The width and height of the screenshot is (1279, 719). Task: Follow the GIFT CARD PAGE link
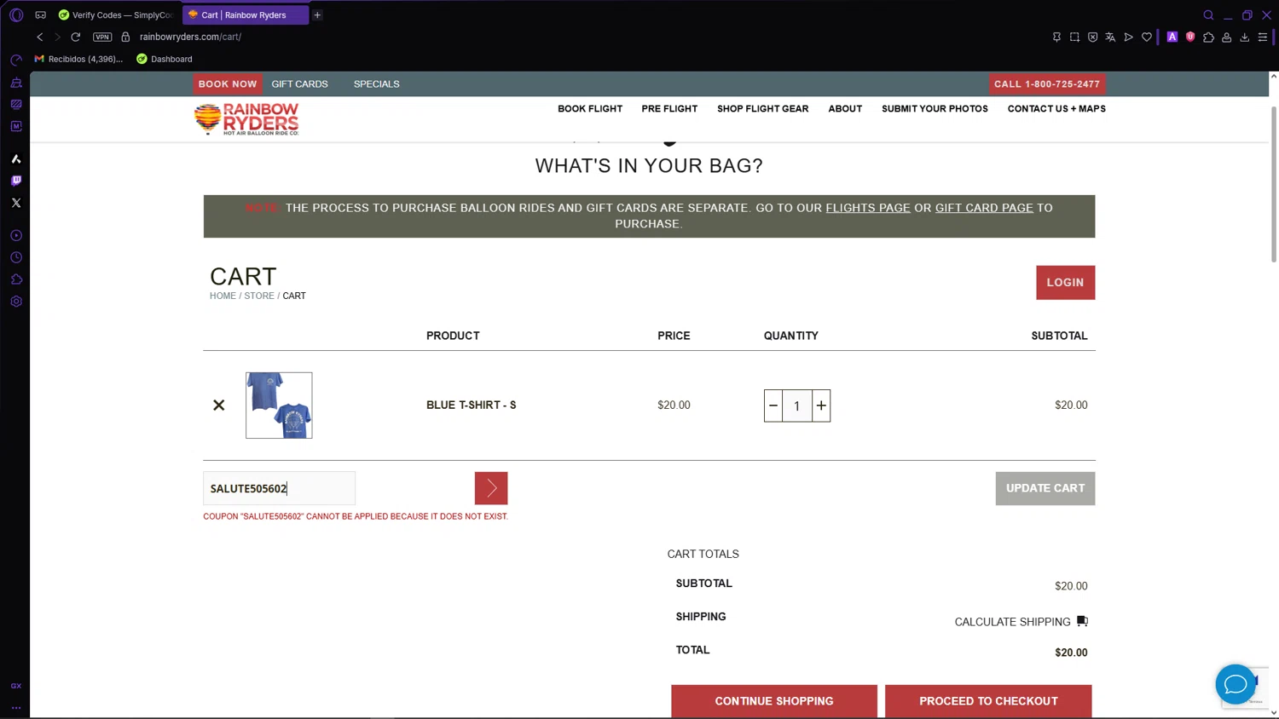[984, 208]
